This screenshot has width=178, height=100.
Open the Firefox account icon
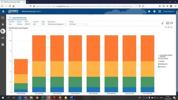167,6
